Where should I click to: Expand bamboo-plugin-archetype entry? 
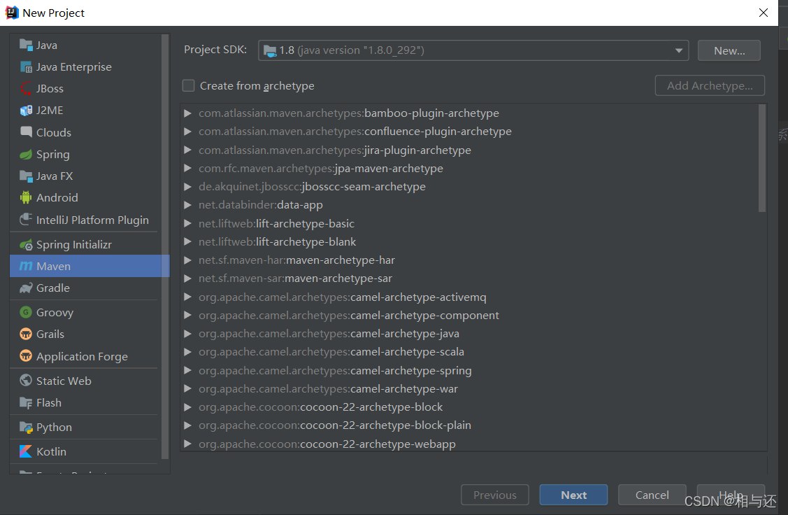coord(187,113)
